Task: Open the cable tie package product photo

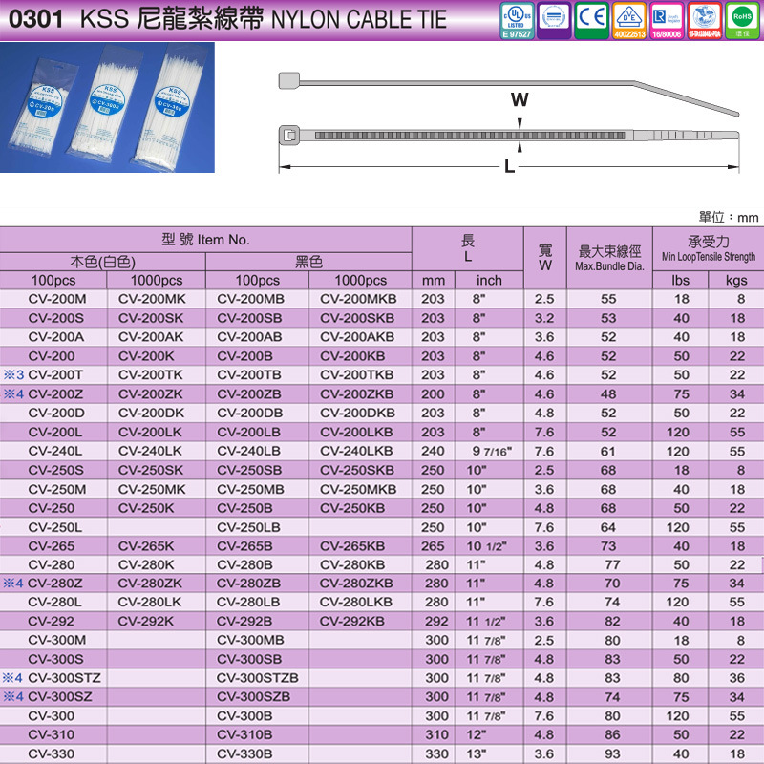Action: [107, 107]
